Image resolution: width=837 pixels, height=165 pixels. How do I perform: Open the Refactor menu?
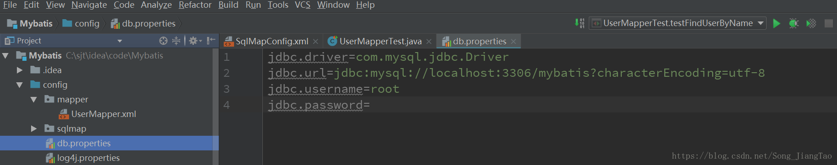[195, 5]
